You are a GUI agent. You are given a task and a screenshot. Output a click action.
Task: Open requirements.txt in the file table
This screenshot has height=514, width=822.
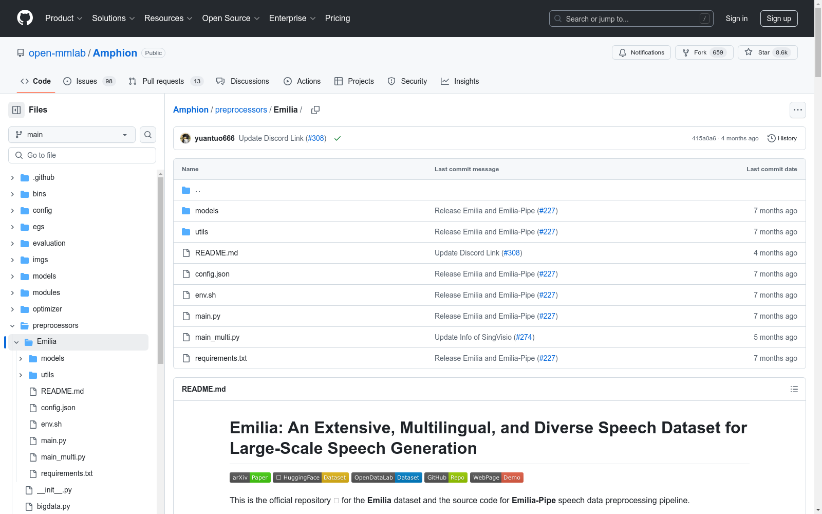click(221, 358)
